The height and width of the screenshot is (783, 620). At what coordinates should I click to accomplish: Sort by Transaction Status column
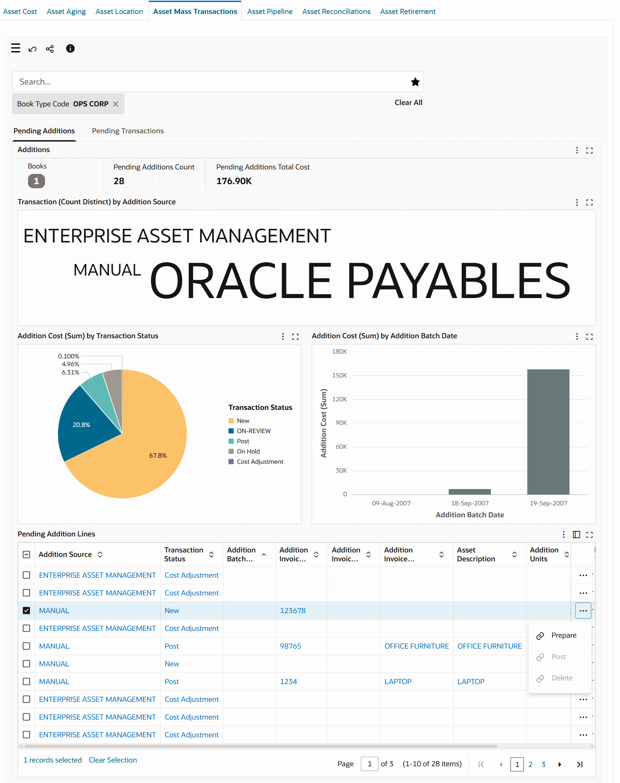coord(211,555)
